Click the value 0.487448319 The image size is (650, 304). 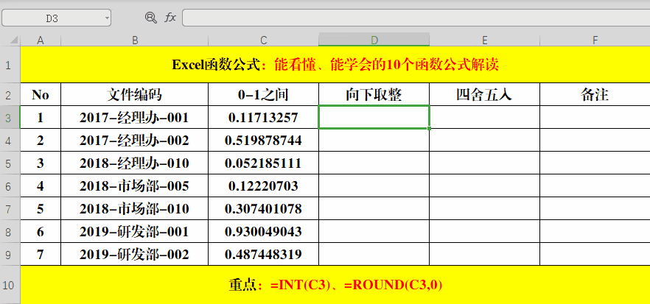coord(264,254)
